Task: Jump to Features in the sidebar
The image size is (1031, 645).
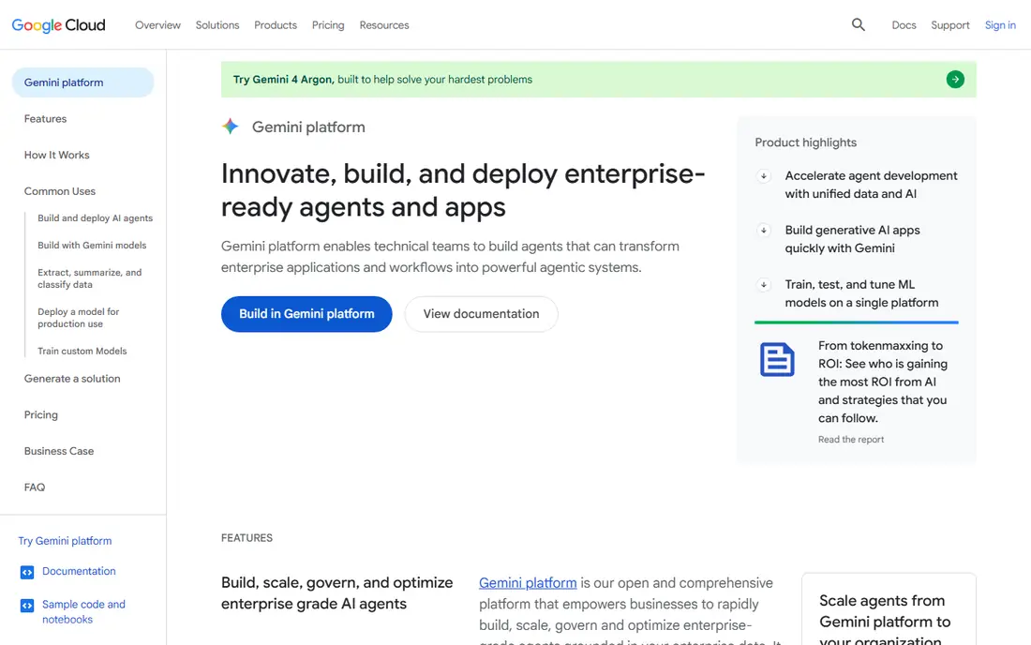Action: (x=45, y=118)
